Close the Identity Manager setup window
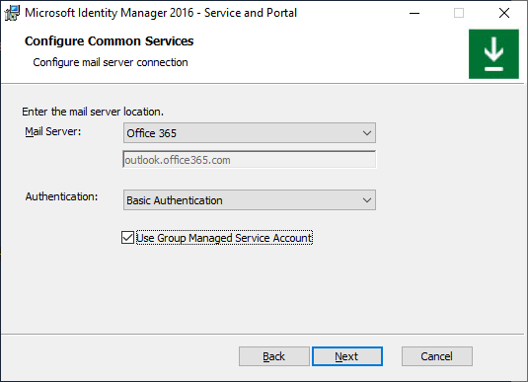This screenshot has width=528, height=382. click(x=504, y=13)
